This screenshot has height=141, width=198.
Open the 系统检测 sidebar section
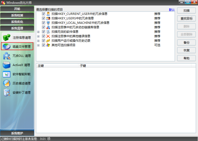coord(17,15)
